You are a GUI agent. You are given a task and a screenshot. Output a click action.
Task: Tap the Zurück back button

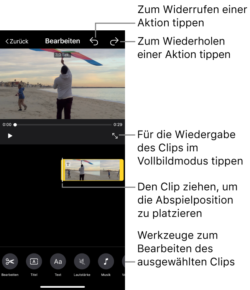(x=17, y=41)
